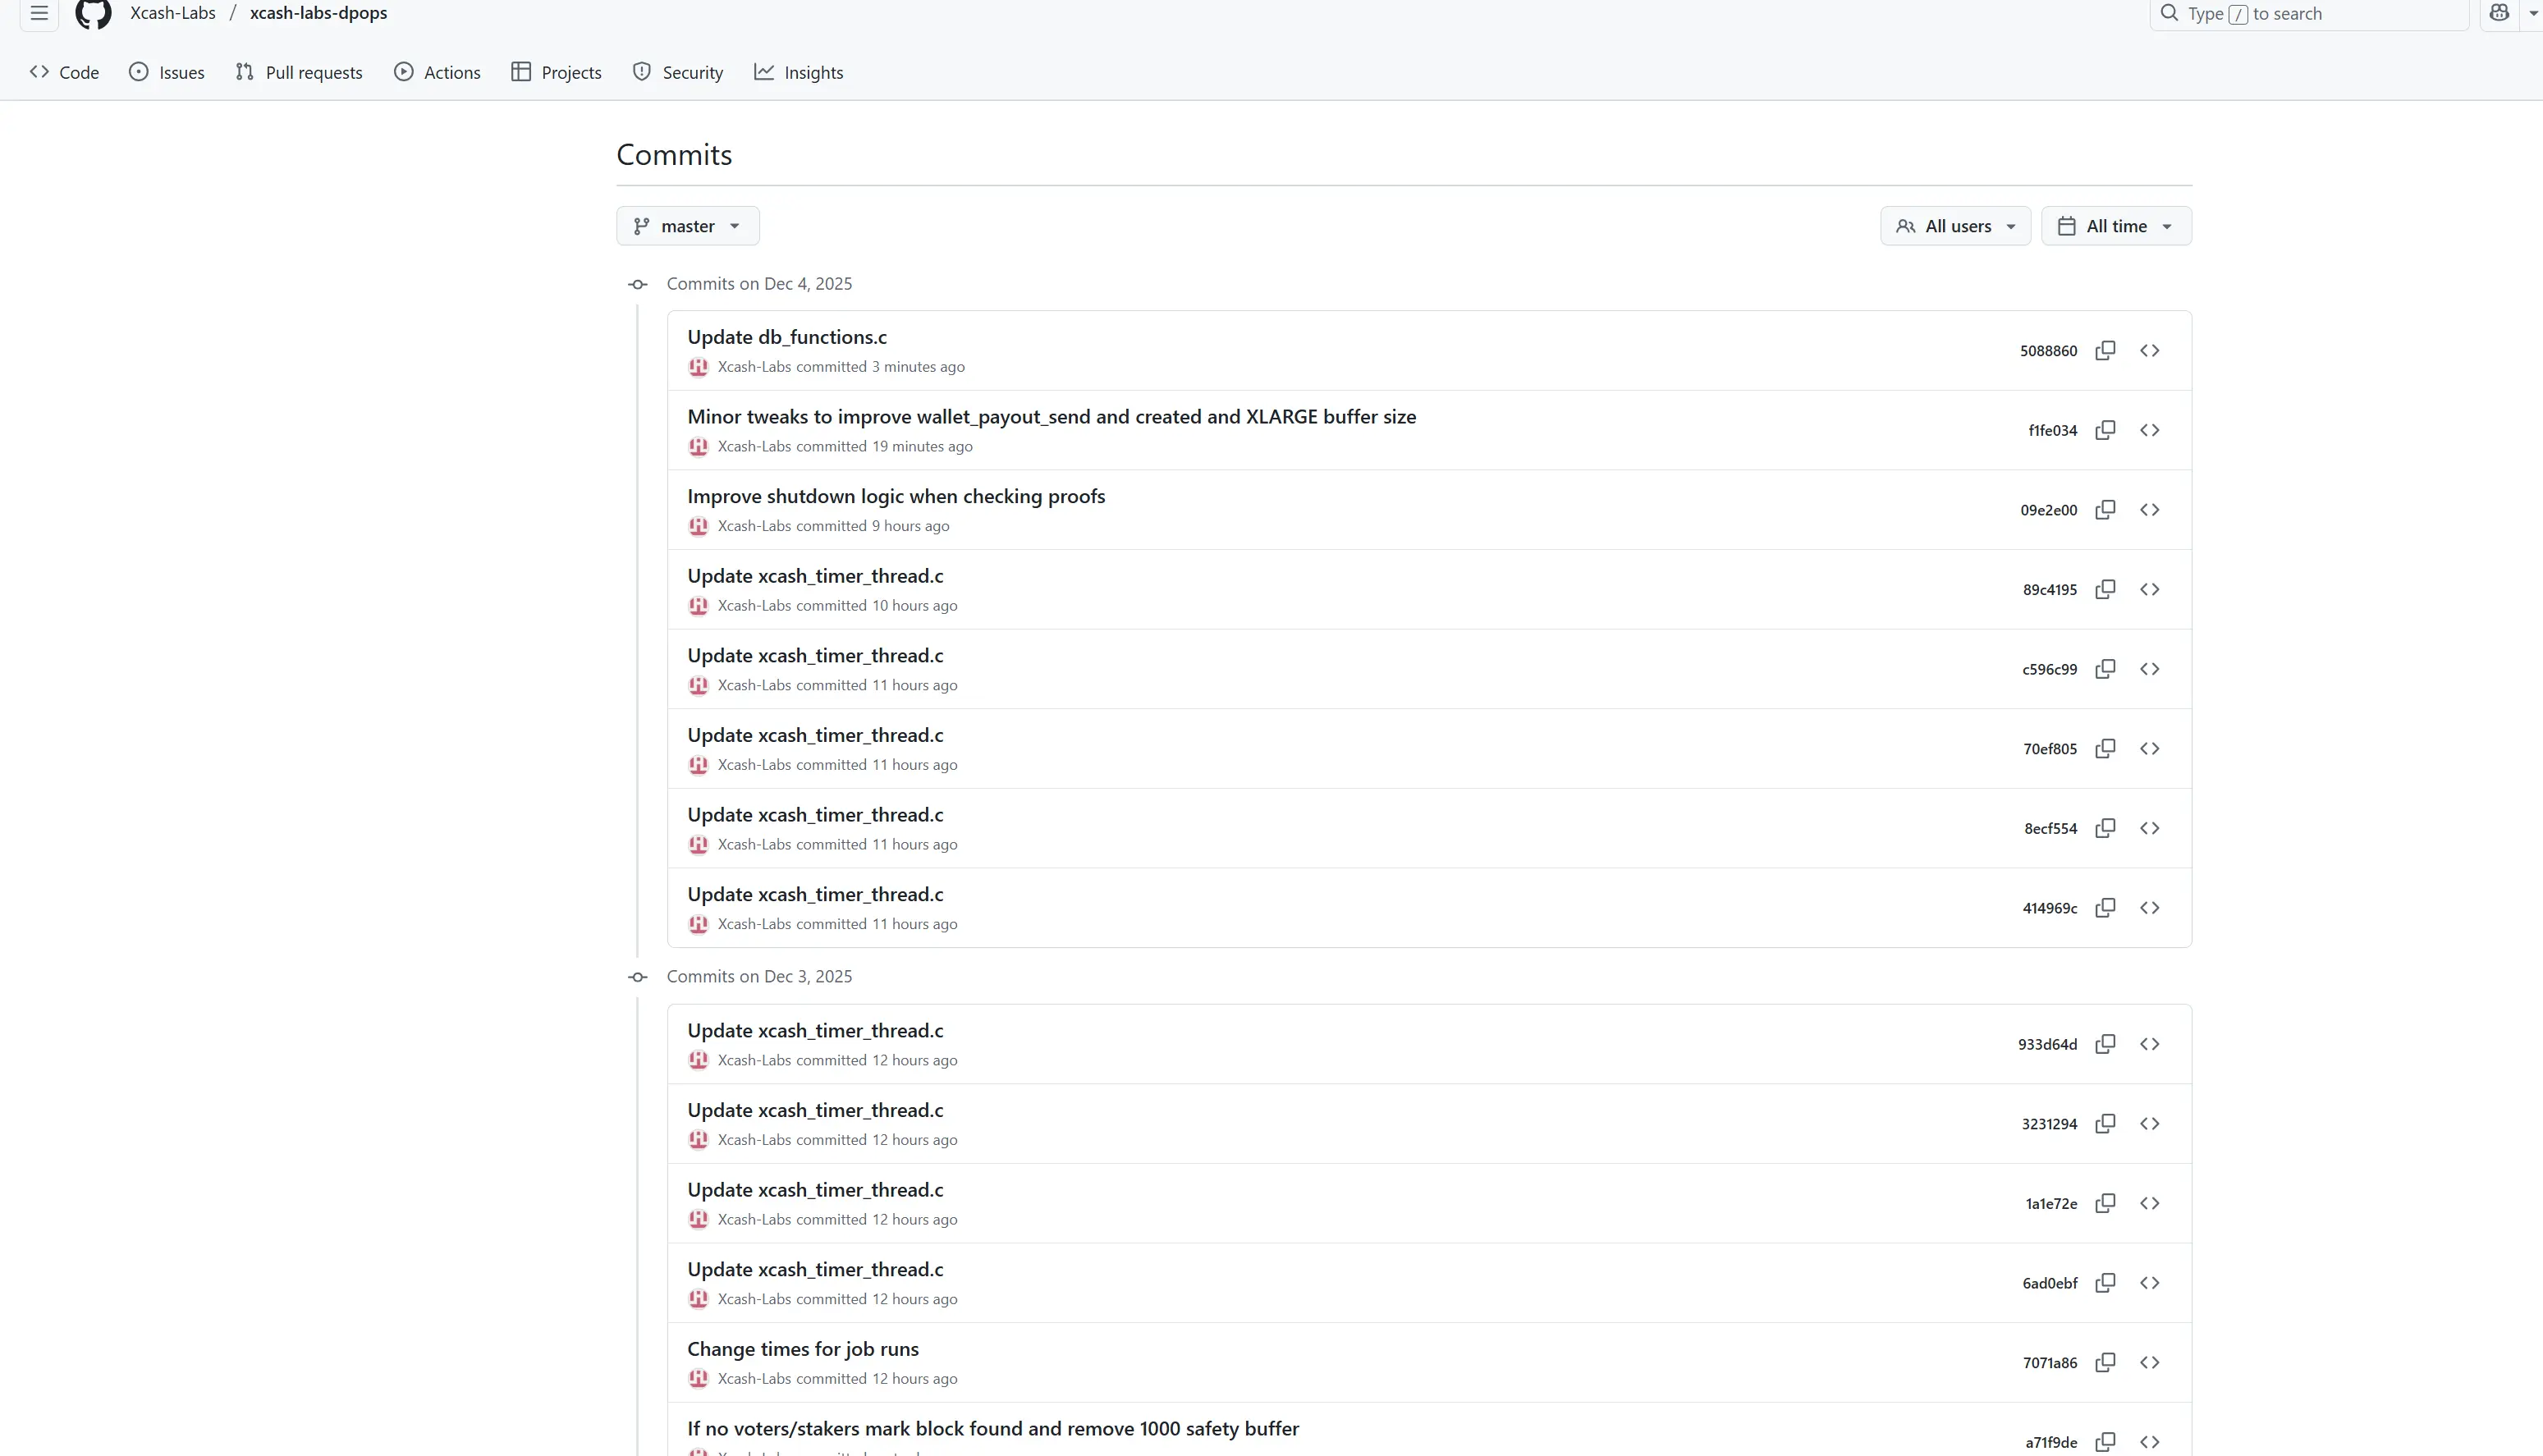Expand the All time date filter

click(x=2116, y=226)
